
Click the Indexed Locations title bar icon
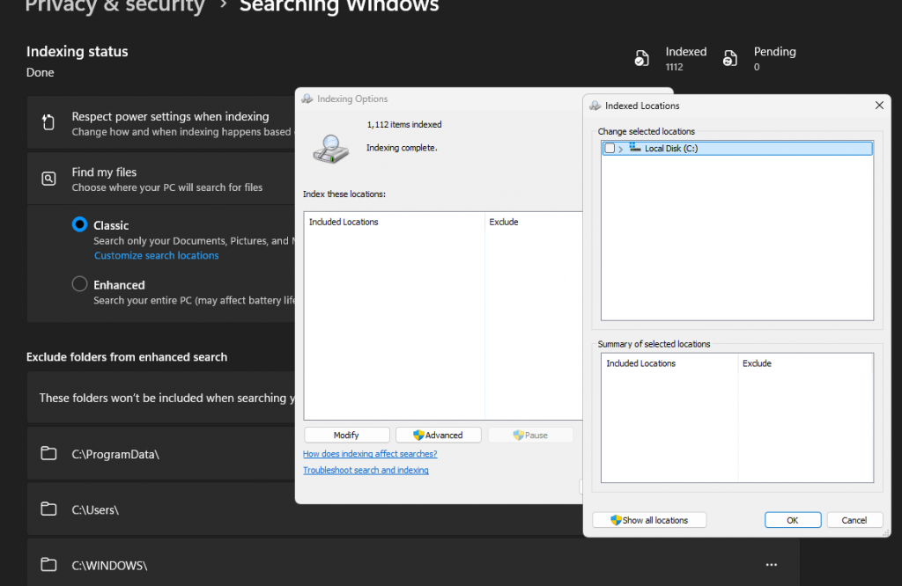click(595, 106)
